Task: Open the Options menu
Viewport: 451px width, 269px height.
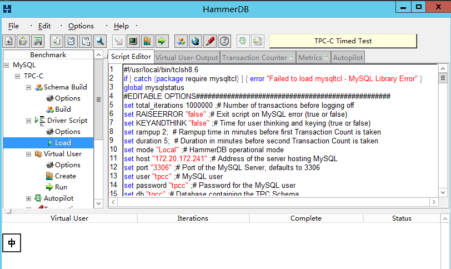Action: [81, 26]
